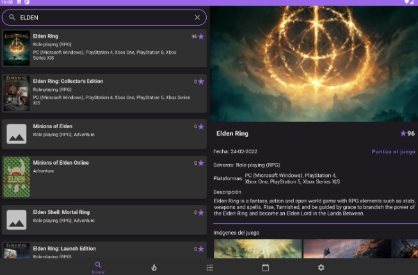Image resolution: width=418 pixels, height=275 pixels.
Task: Tap the star on Elden Shell: Mortal Ring row
Action: (x=201, y=213)
